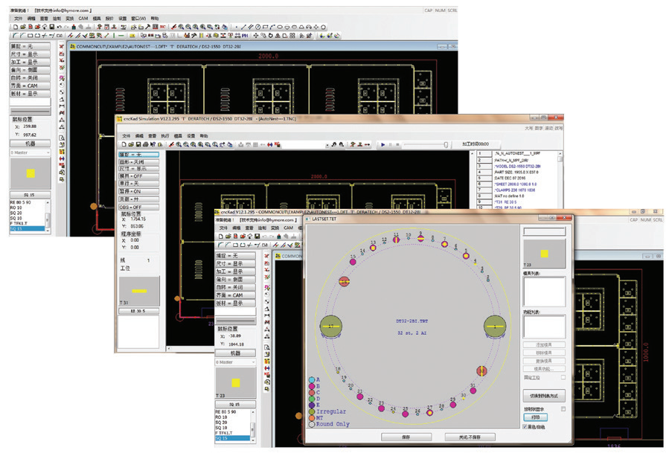
Task: Click the red double-arrow icon in Simulation toolbar
Action: 269,144
